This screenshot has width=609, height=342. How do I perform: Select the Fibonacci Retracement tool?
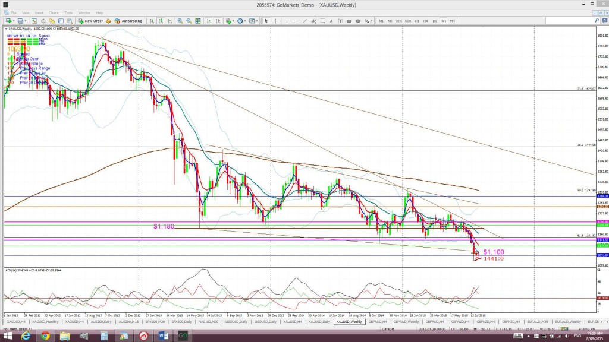click(x=322, y=21)
